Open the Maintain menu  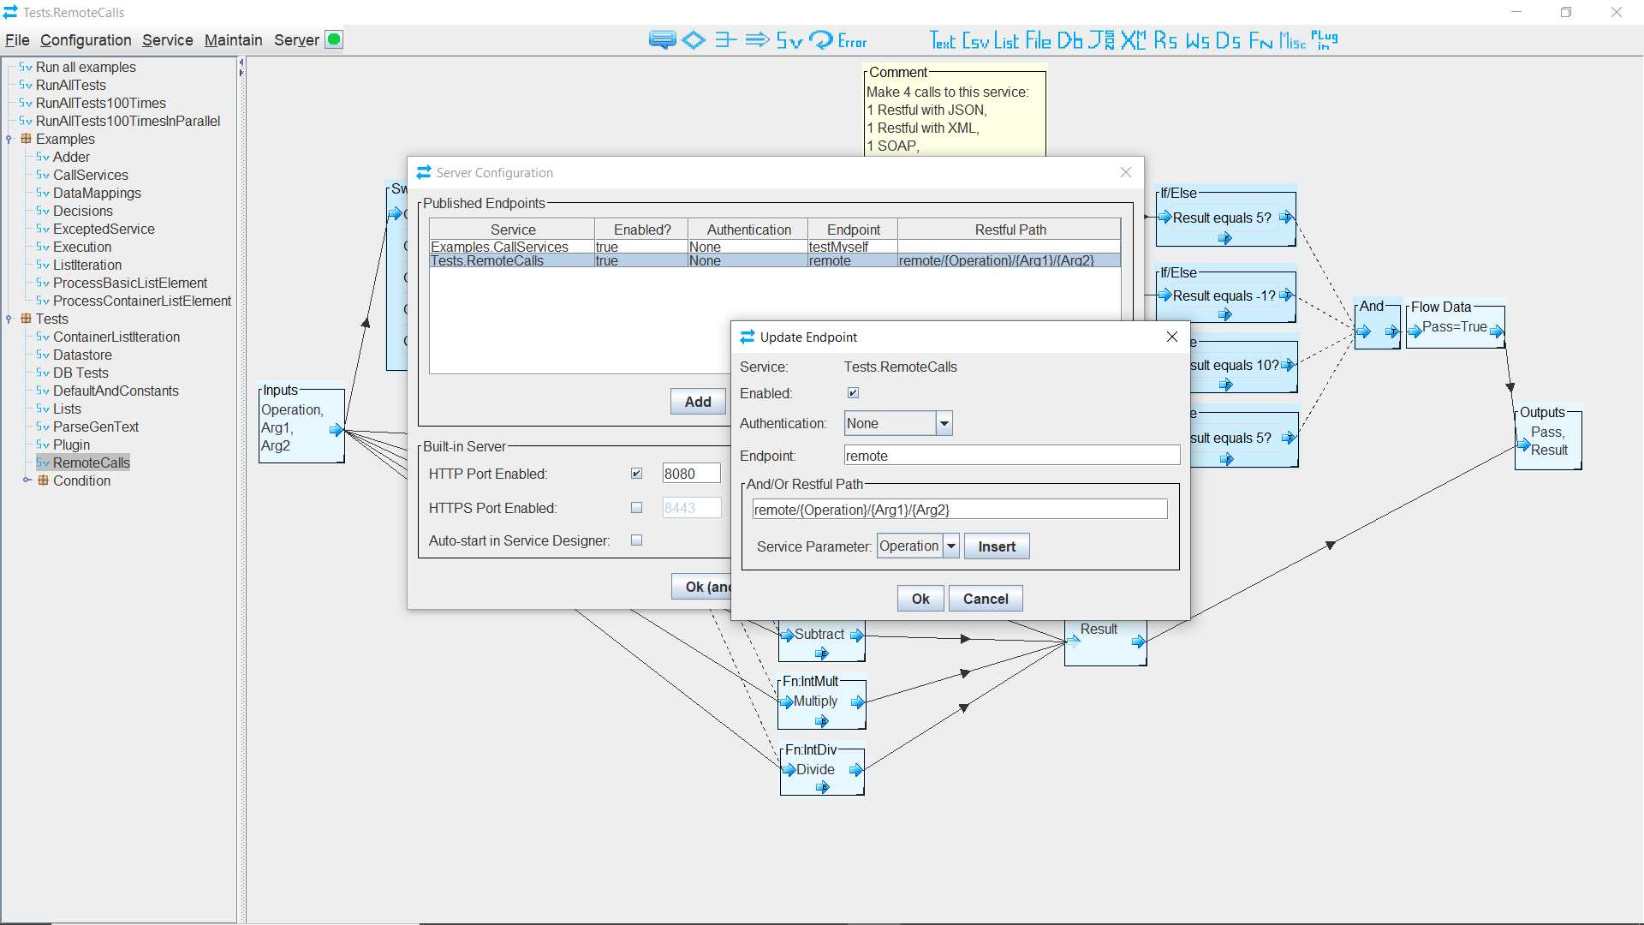click(x=234, y=40)
